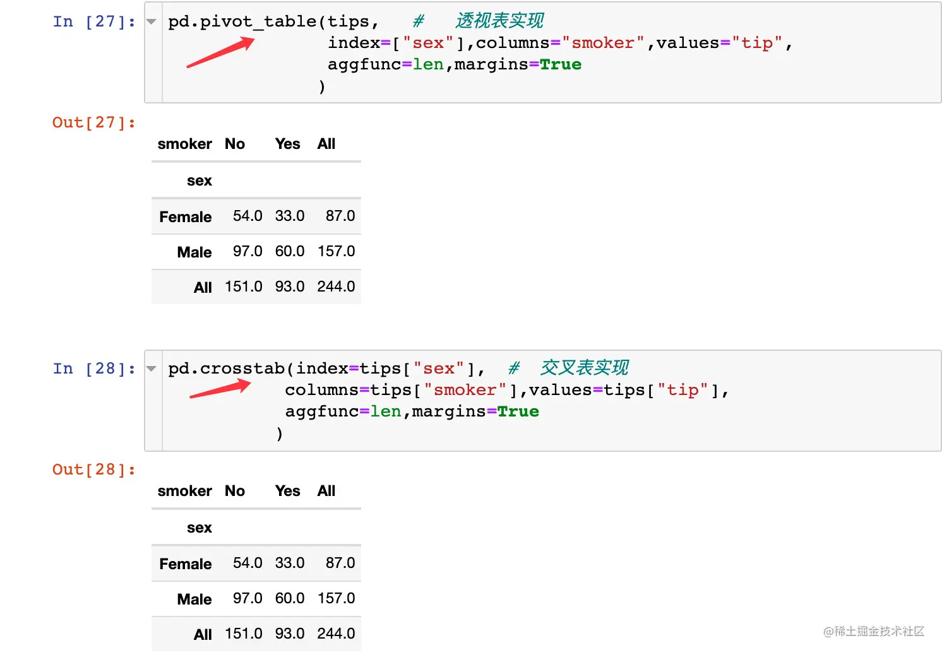This screenshot has width=942, height=655.
Task: Select the In [28] prompt label
Action: [x=94, y=369]
